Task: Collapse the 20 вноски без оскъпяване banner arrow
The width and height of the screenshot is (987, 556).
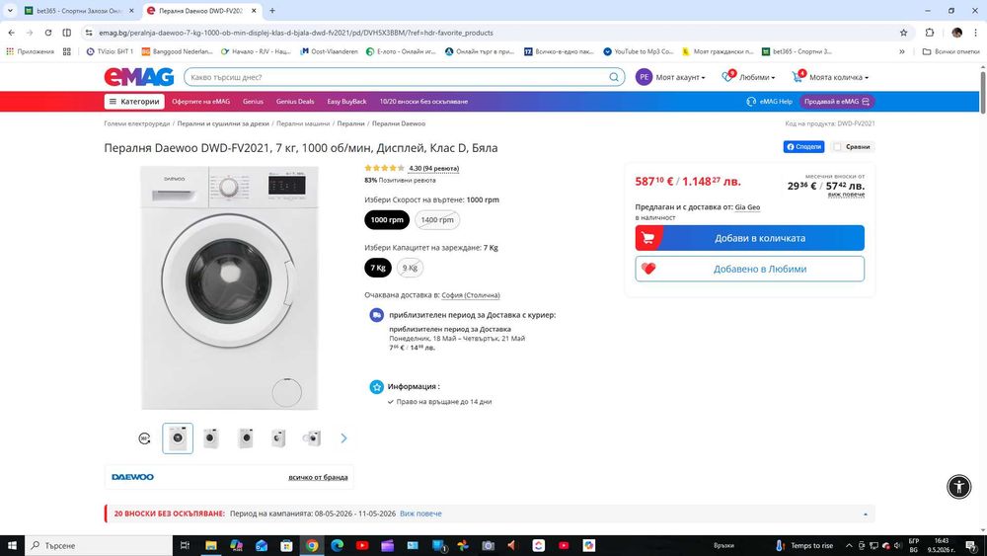Action: 865,514
